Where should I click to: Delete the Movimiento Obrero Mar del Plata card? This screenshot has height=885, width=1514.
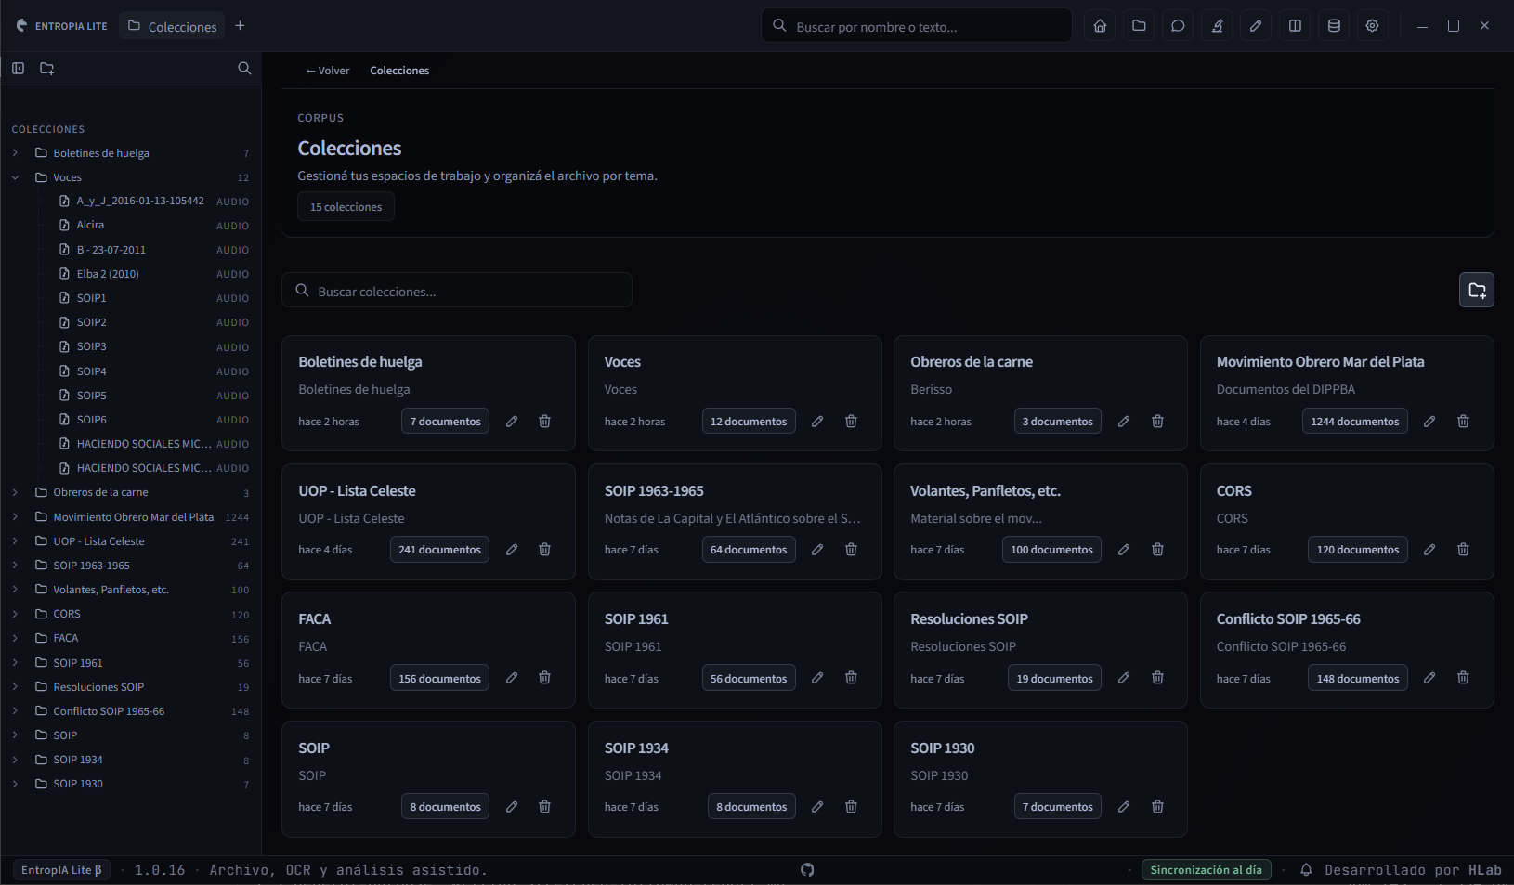[x=1463, y=422]
